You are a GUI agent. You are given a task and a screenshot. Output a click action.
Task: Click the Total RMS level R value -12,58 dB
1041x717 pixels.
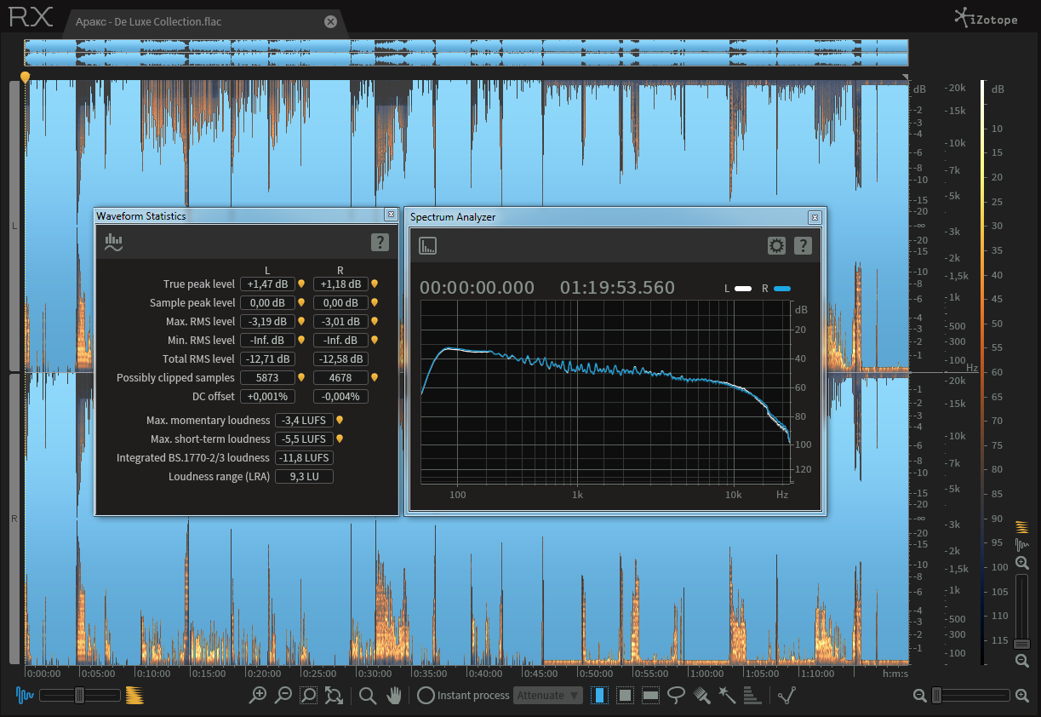(340, 359)
